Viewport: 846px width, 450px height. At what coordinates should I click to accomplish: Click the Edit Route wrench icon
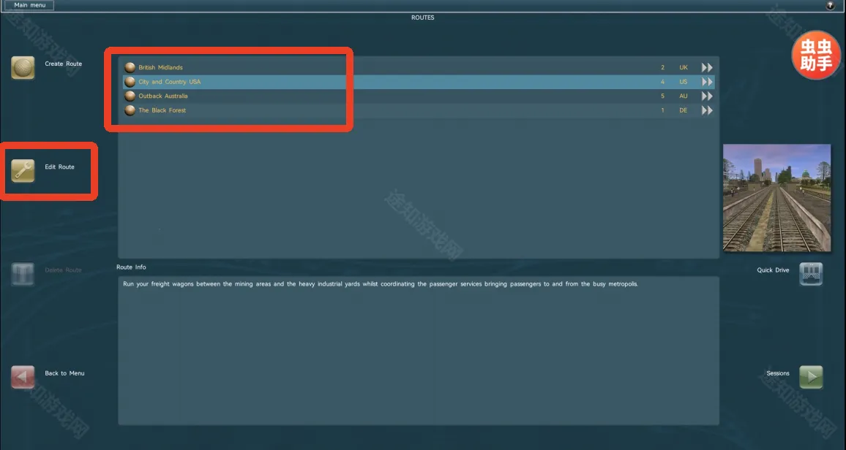pos(23,170)
